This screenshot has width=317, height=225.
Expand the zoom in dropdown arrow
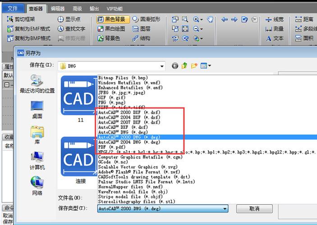(x=202, y=20)
